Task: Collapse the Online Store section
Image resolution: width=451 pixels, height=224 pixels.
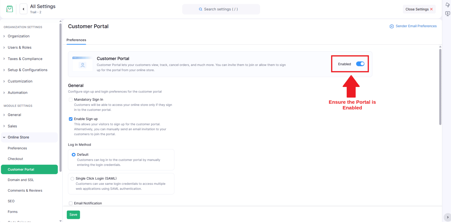Action: [x=18, y=137]
